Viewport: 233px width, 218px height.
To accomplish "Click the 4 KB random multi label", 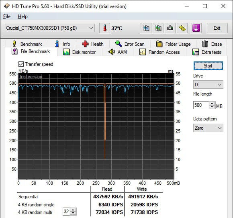I will (x=35, y=212).
